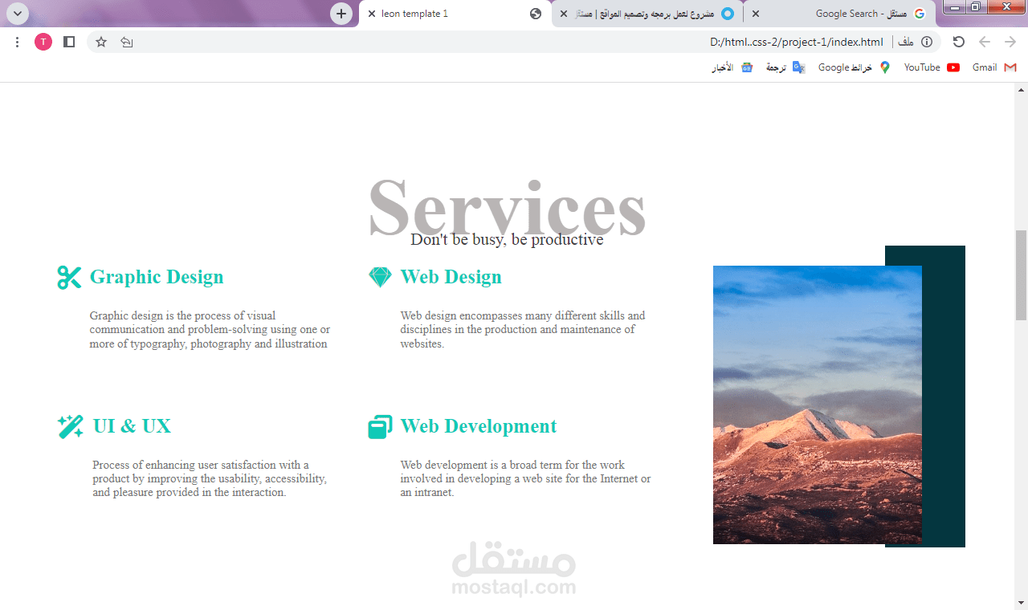Open the News bookmark
This screenshot has width=1028, height=610.
[732, 67]
